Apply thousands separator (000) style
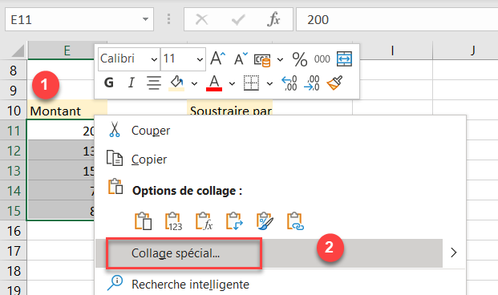This screenshot has height=295, width=498. pyautogui.click(x=322, y=59)
